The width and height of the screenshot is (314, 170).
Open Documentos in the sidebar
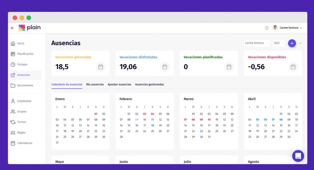[25, 86]
